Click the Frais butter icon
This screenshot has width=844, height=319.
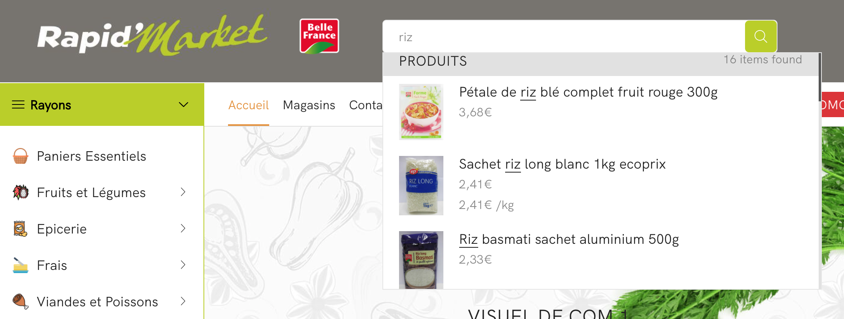[20, 265]
